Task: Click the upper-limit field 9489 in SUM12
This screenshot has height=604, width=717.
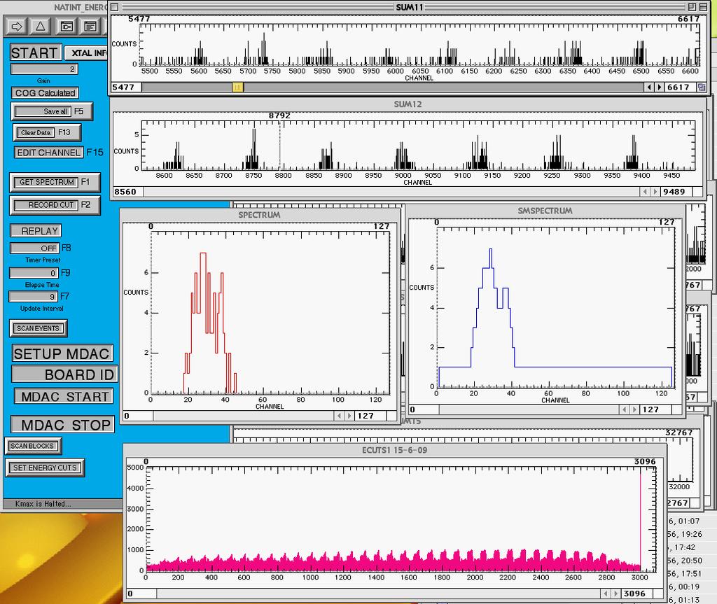Action: (x=676, y=192)
